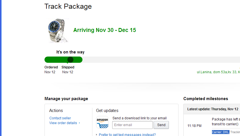
Task: Click the Ordered label below the progress bar
Action: pos(51,67)
